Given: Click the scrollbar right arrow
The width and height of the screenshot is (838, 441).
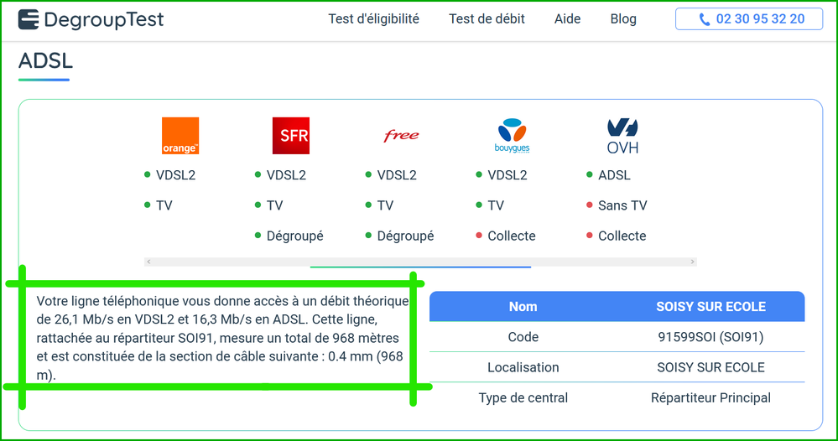Looking at the screenshot, I should click(692, 262).
